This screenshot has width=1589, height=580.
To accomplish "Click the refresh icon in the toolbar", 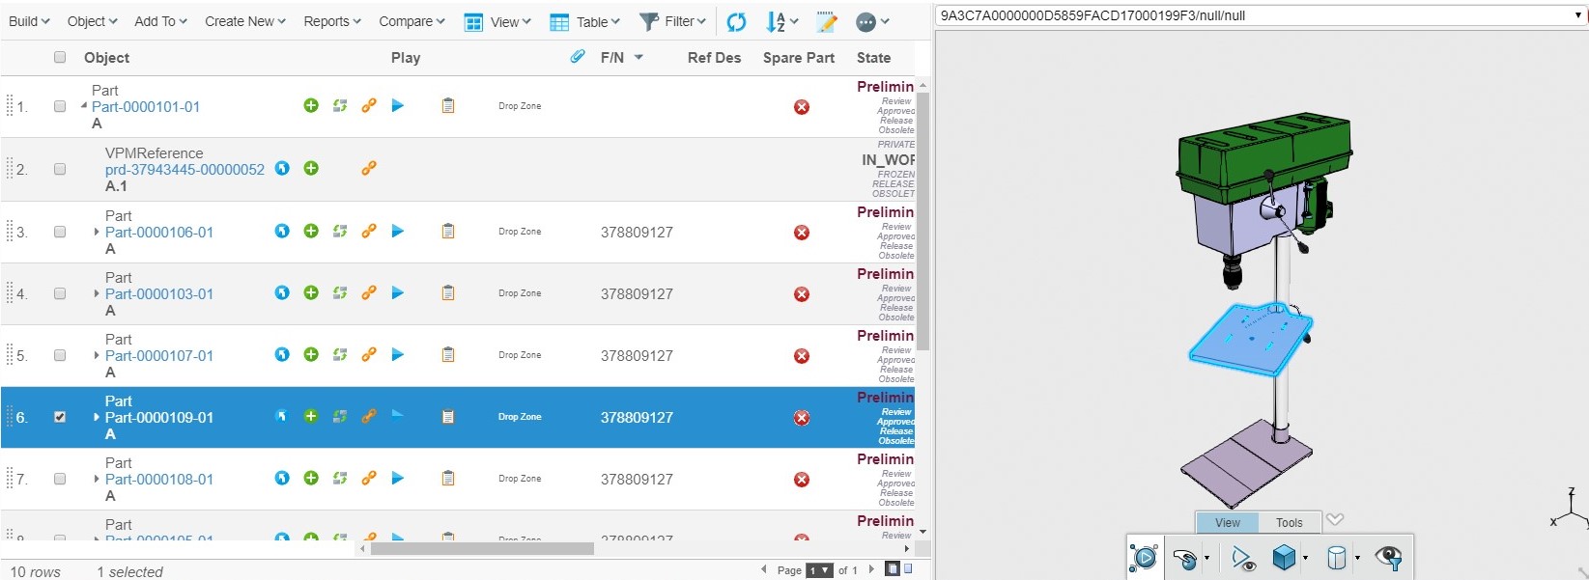I will click(736, 21).
